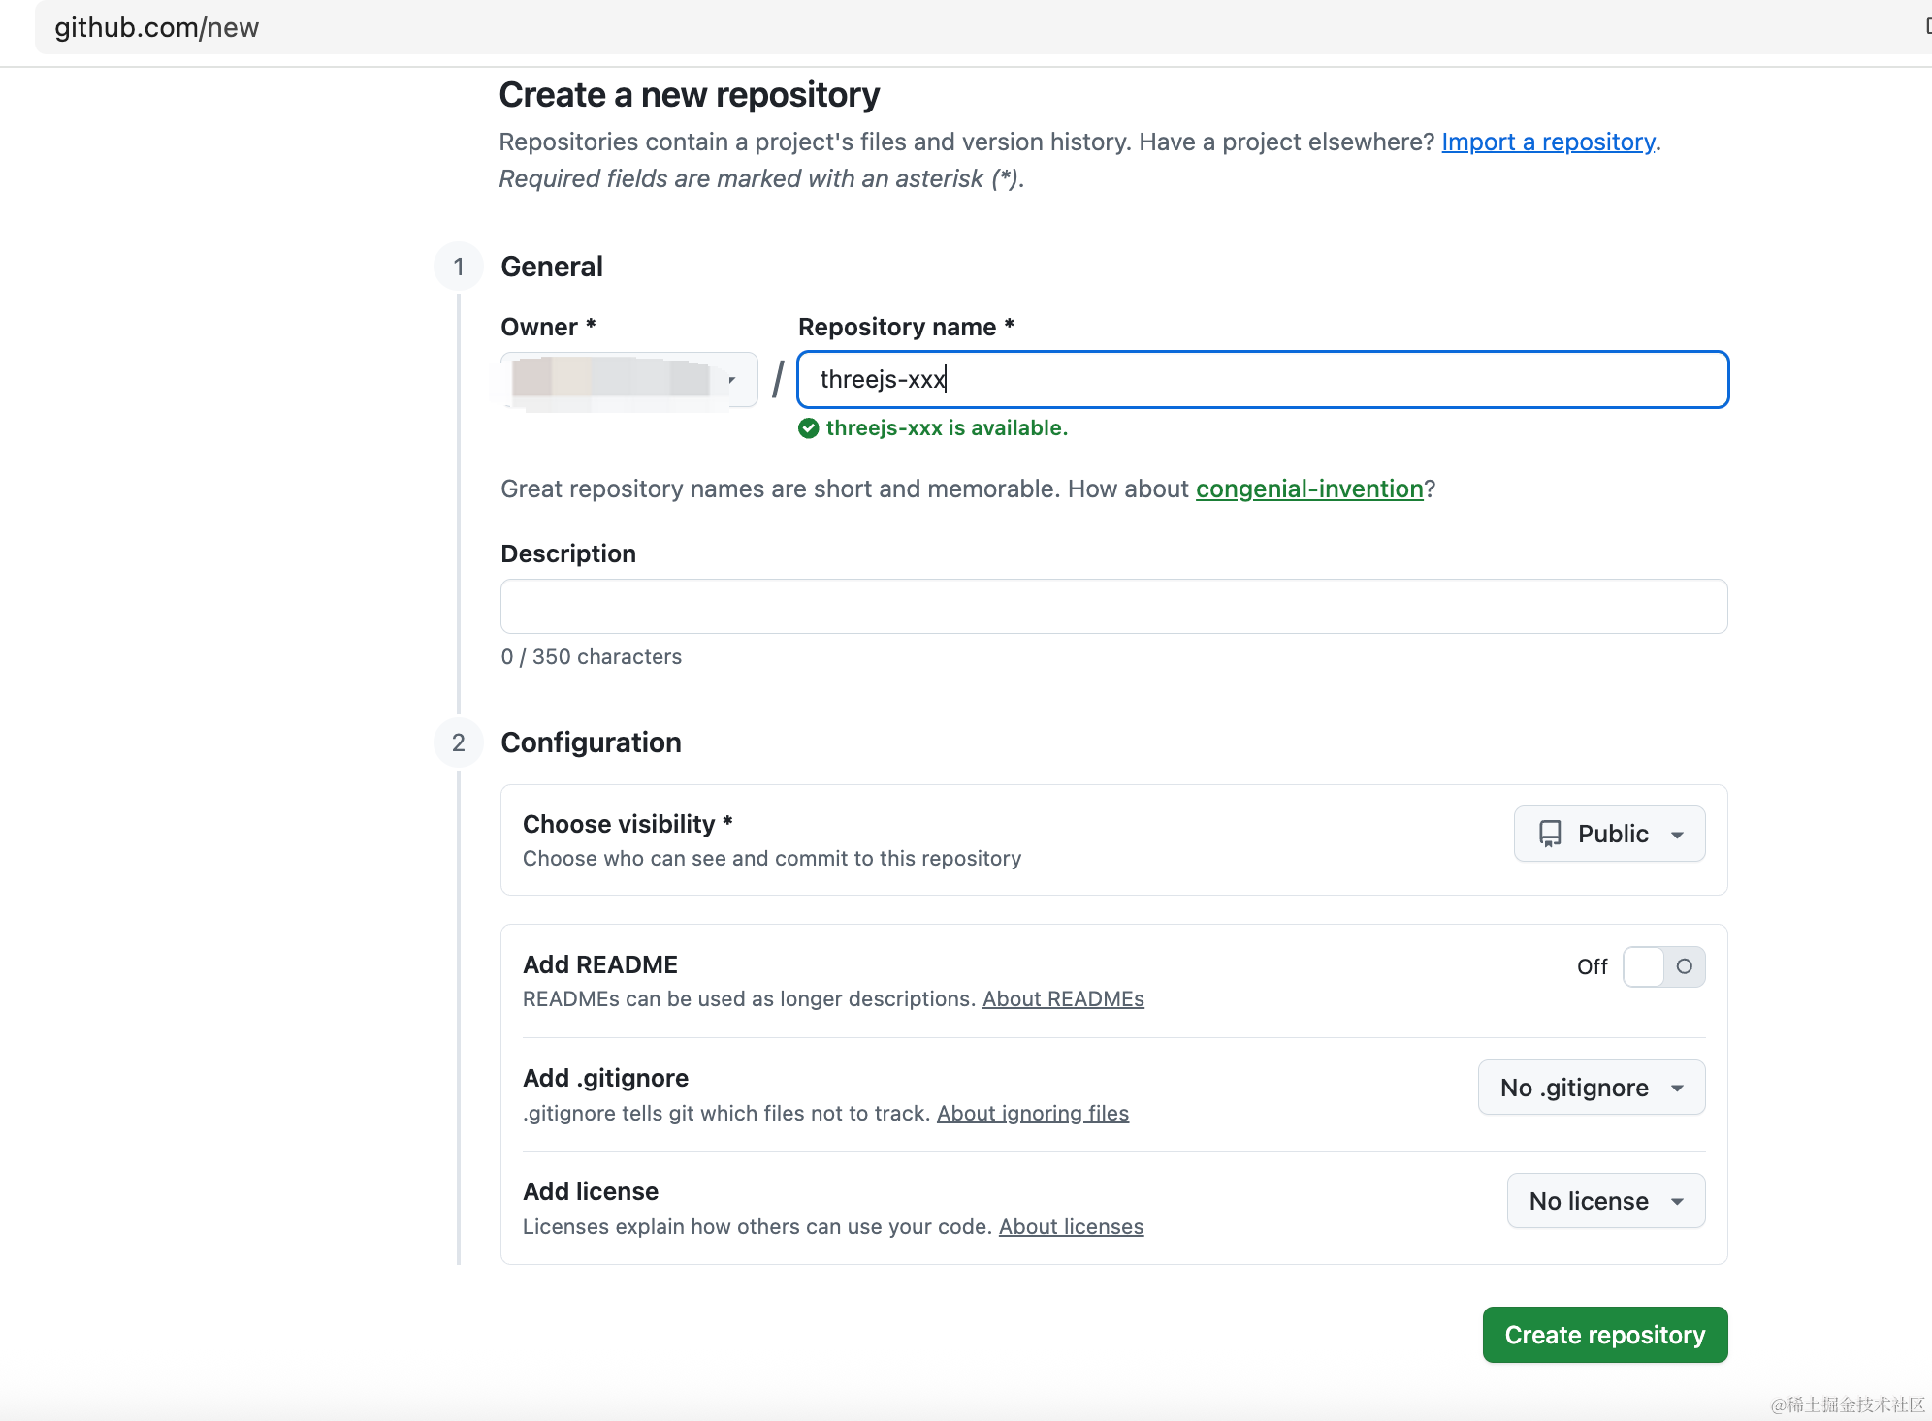This screenshot has width=1932, height=1421.
Task: Click into the Description input field
Action: tap(1114, 607)
